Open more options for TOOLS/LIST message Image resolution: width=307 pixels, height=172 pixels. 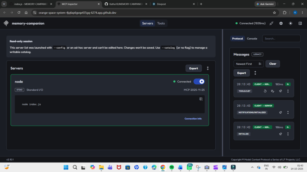coord(288,91)
